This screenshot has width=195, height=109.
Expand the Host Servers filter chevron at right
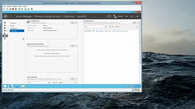tap(75, 83)
